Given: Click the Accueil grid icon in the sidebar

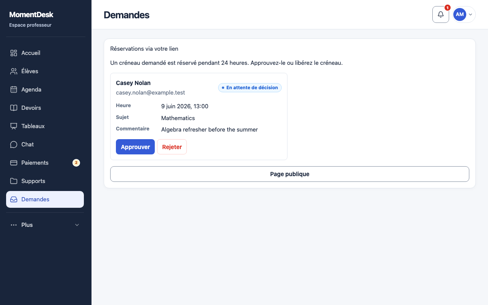Looking at the screenshot, I should coord(14,53).
